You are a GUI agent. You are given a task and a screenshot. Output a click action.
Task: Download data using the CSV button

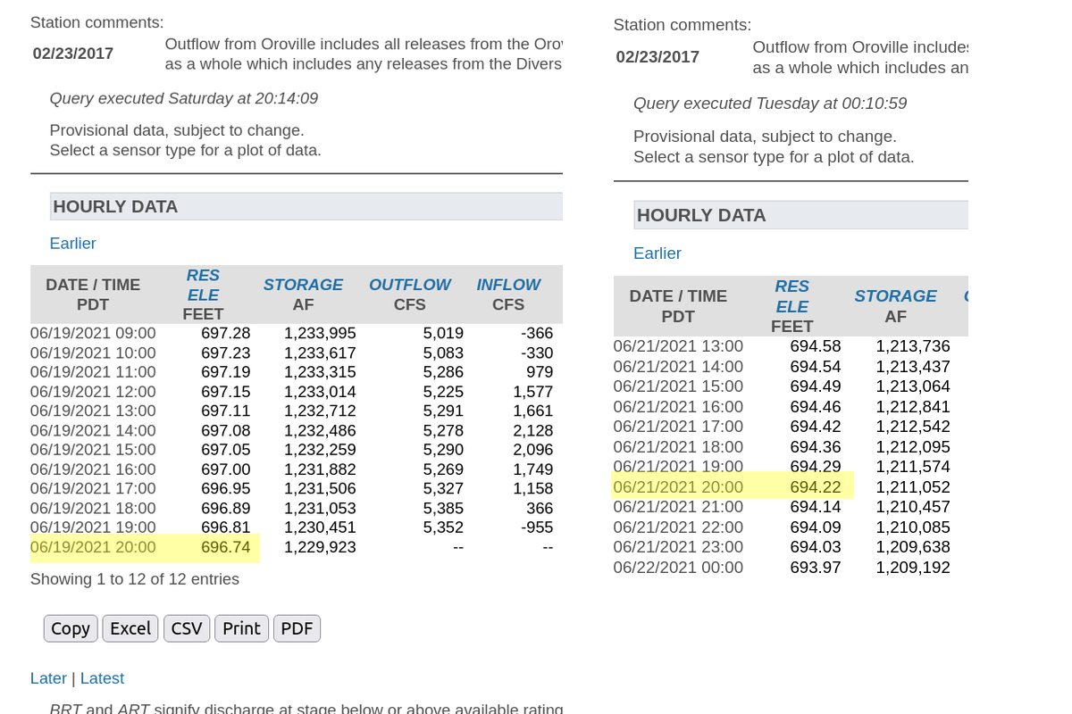point(187,628)
